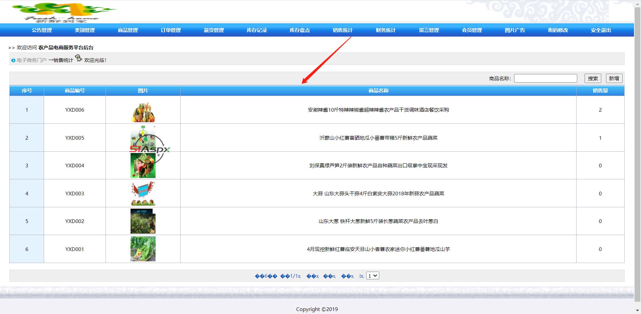Open product image for YXD003
The height and width of the screenshot is (314, 641).
(x=143, y=194)
